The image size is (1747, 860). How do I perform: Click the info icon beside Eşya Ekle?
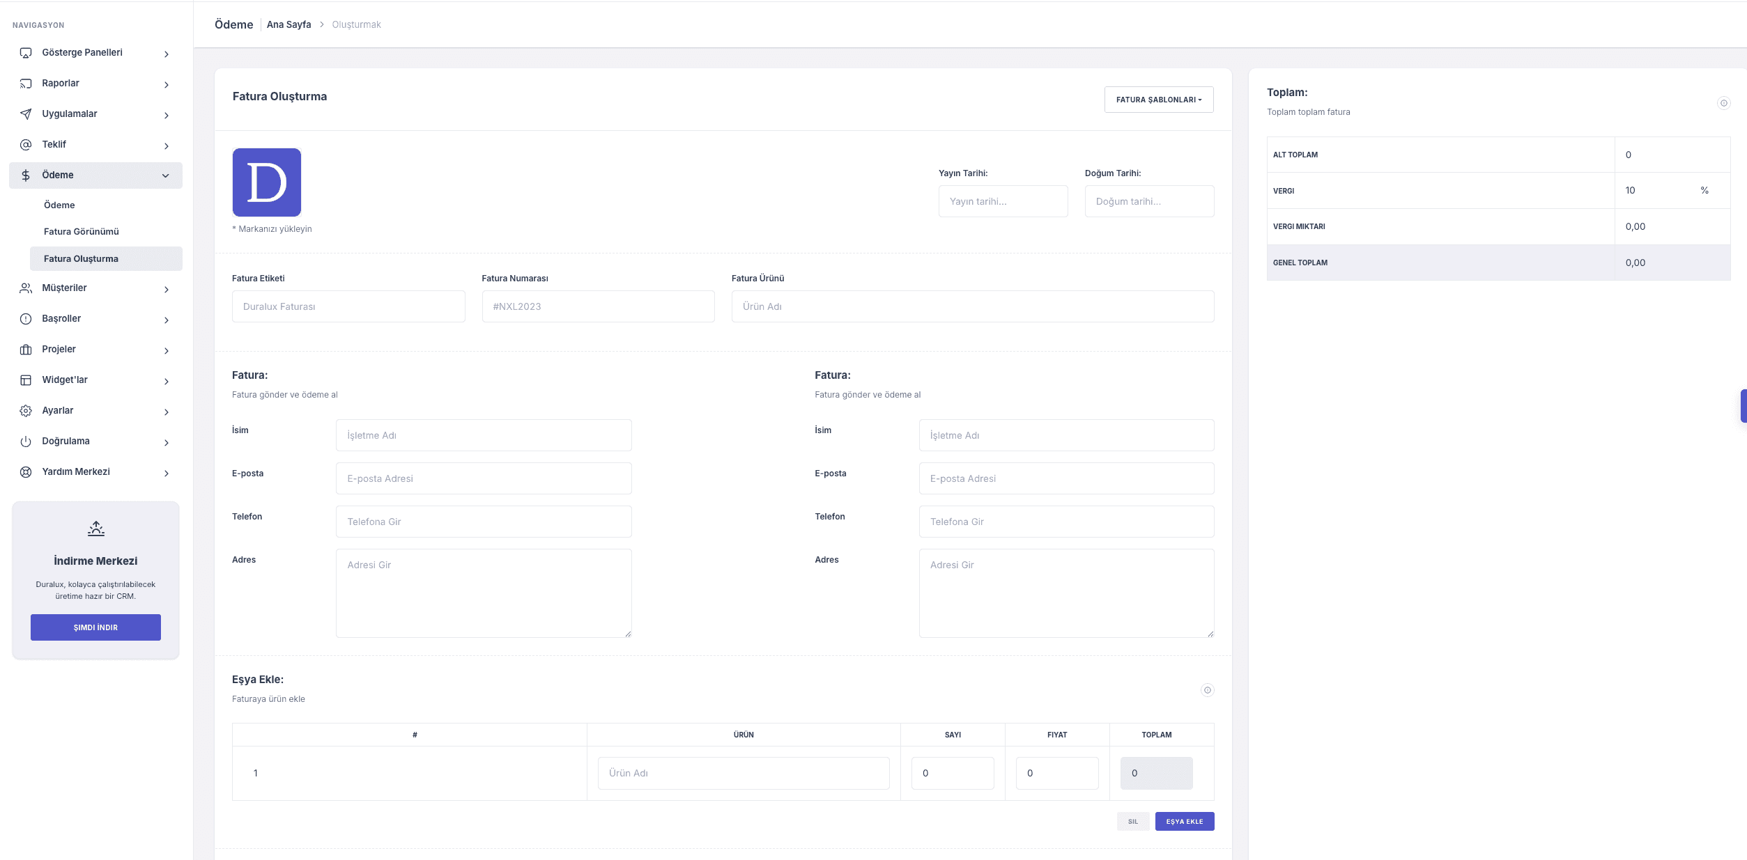[1207, 690]
